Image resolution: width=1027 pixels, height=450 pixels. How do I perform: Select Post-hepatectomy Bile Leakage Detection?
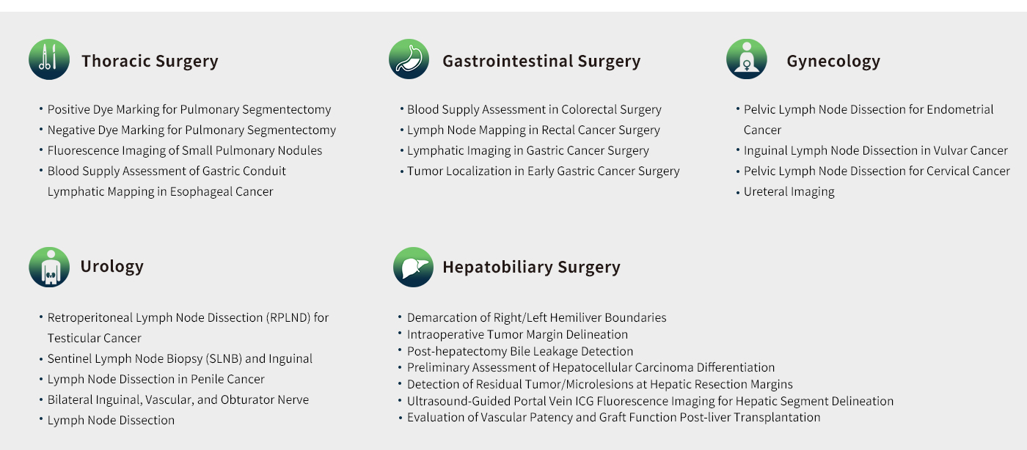tap(520, 351)
